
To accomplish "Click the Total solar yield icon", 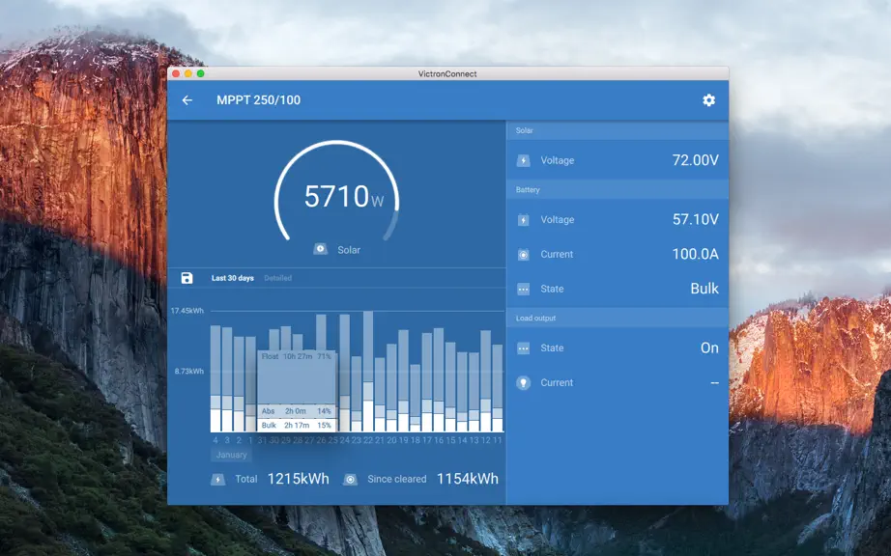I will [217, 480].
